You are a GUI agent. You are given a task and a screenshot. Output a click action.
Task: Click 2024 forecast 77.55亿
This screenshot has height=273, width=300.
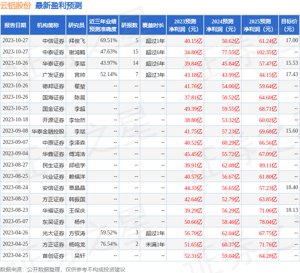[231, 52]
